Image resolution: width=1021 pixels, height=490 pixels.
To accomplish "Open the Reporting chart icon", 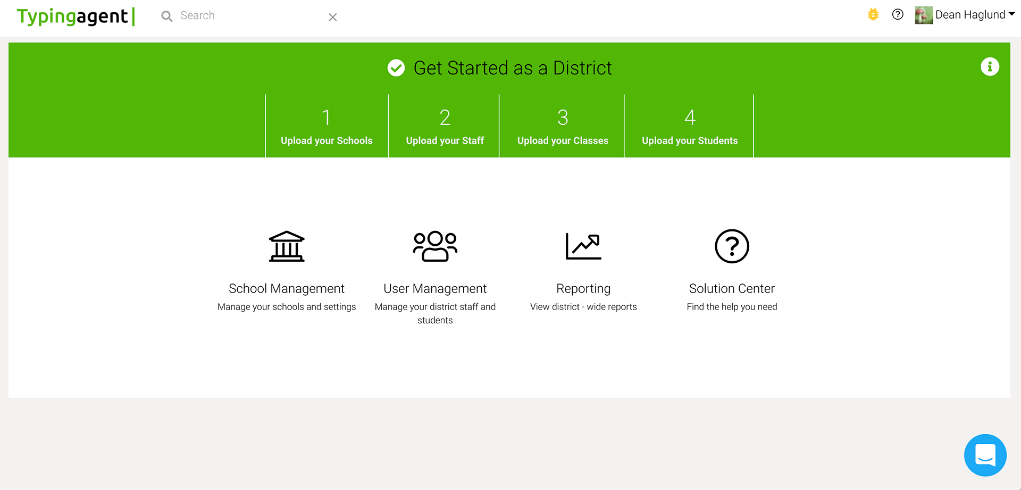I will 583,246.
